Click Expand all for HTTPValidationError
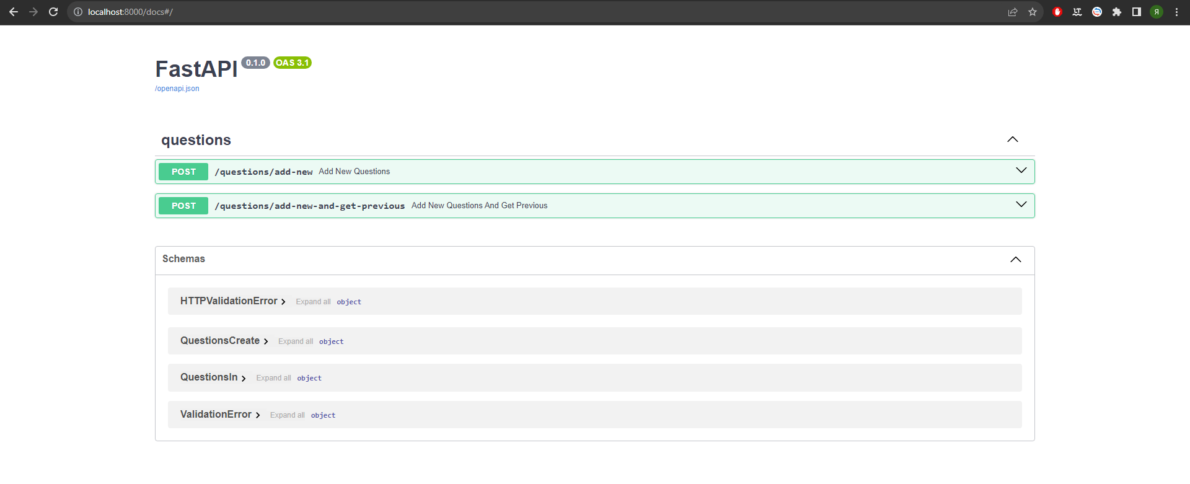The image size is (1190, 484). [313, 302]
